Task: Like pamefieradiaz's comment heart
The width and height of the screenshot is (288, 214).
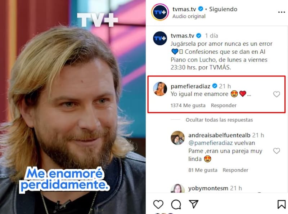Action: click(x=276, y=94)
